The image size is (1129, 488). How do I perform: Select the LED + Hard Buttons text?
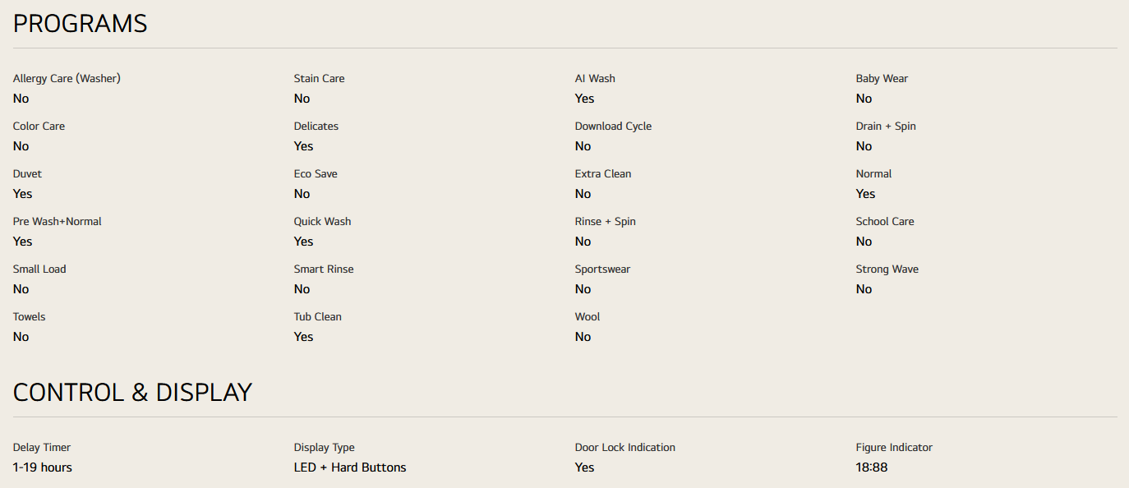(350, 467)
